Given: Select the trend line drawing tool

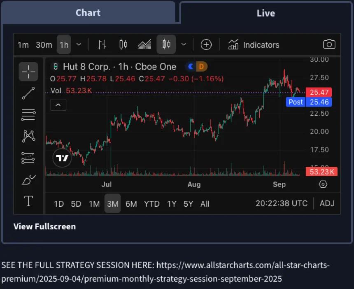Looking at the screenshot, I should [x=28, y=93].
